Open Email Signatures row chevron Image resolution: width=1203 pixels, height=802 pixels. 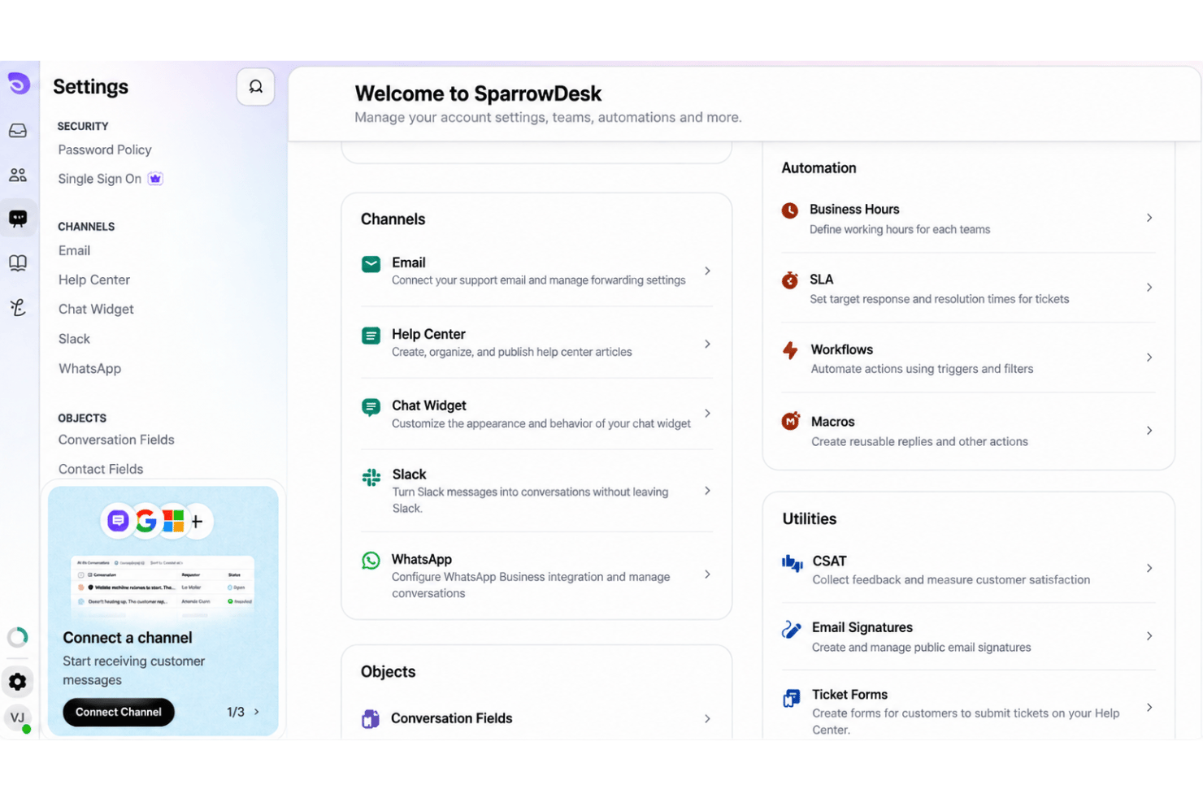(1149, 636)
